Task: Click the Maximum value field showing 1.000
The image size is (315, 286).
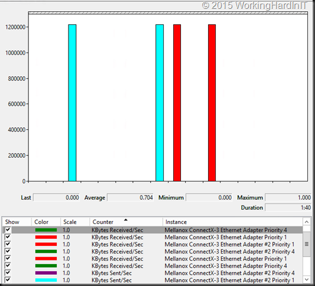Action: click(288, 197)
